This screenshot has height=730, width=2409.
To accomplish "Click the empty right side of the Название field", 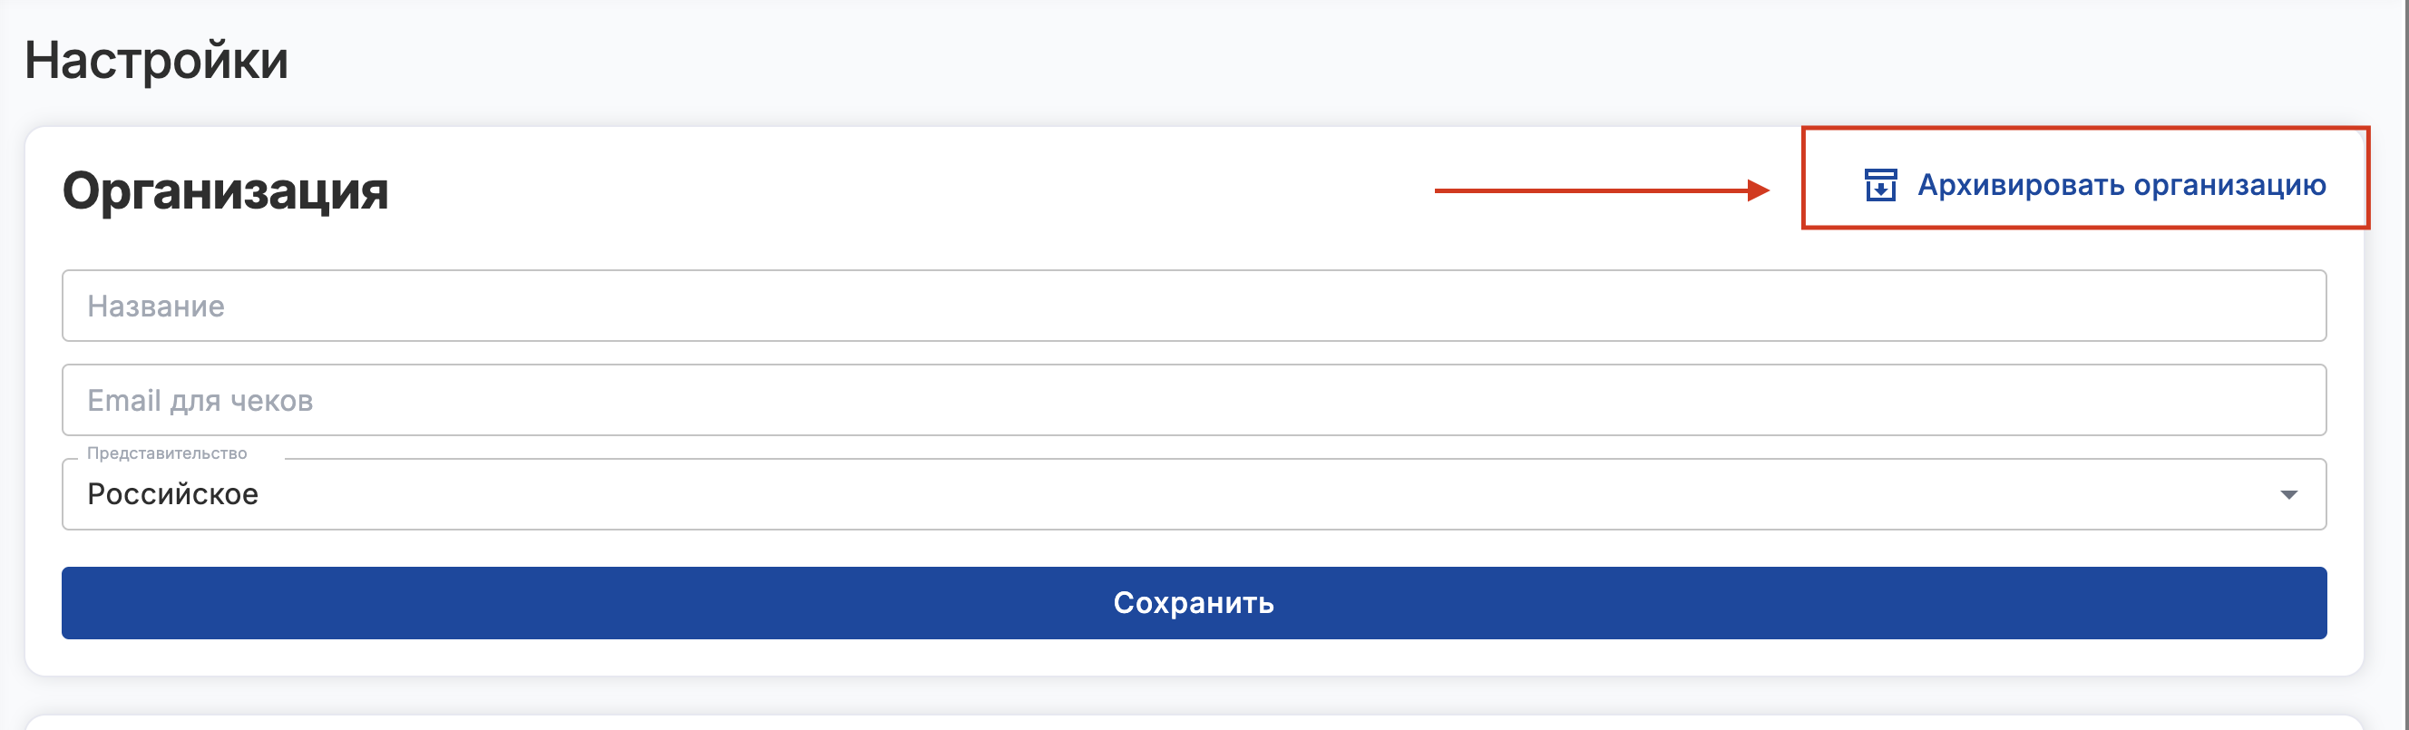I will point(2057,306).
